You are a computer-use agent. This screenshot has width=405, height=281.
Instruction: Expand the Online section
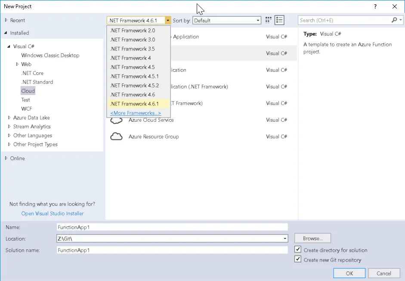tap(6, 158)
